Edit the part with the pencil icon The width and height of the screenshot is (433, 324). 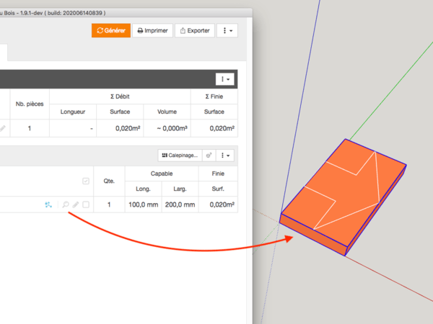pyautogui.click(x=76, y=205)
